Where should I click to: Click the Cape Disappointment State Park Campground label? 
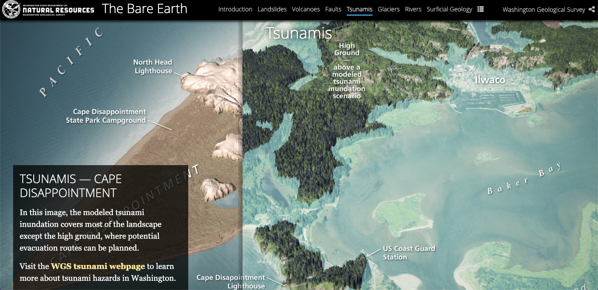106,116
